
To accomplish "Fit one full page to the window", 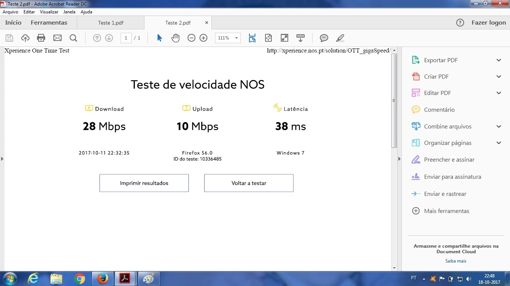I will coord(268,38).
